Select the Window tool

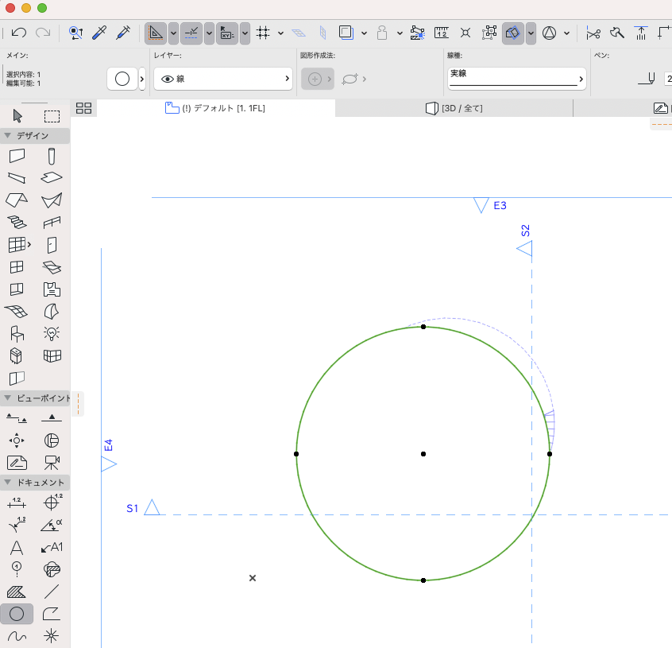(17, 267)
